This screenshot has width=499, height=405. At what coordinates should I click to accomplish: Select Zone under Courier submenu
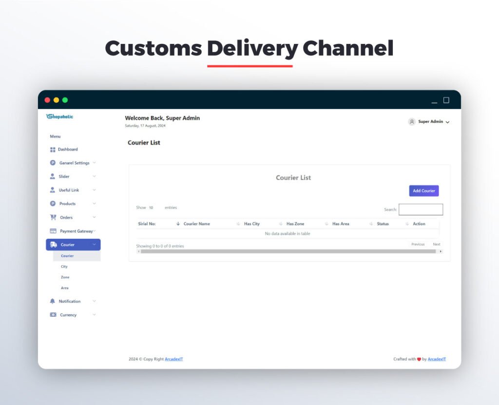click(65, 277)
